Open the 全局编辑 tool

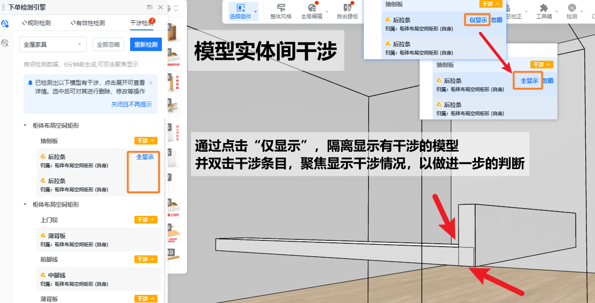[312, 11]
